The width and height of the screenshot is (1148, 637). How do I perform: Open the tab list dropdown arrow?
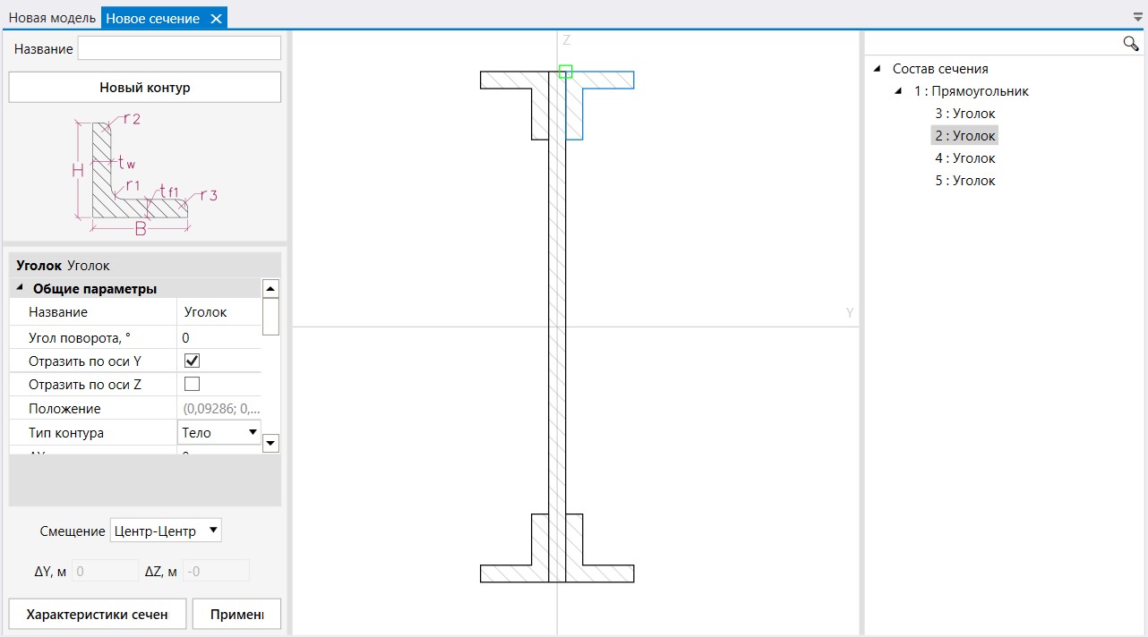[x=1138, y=17]
